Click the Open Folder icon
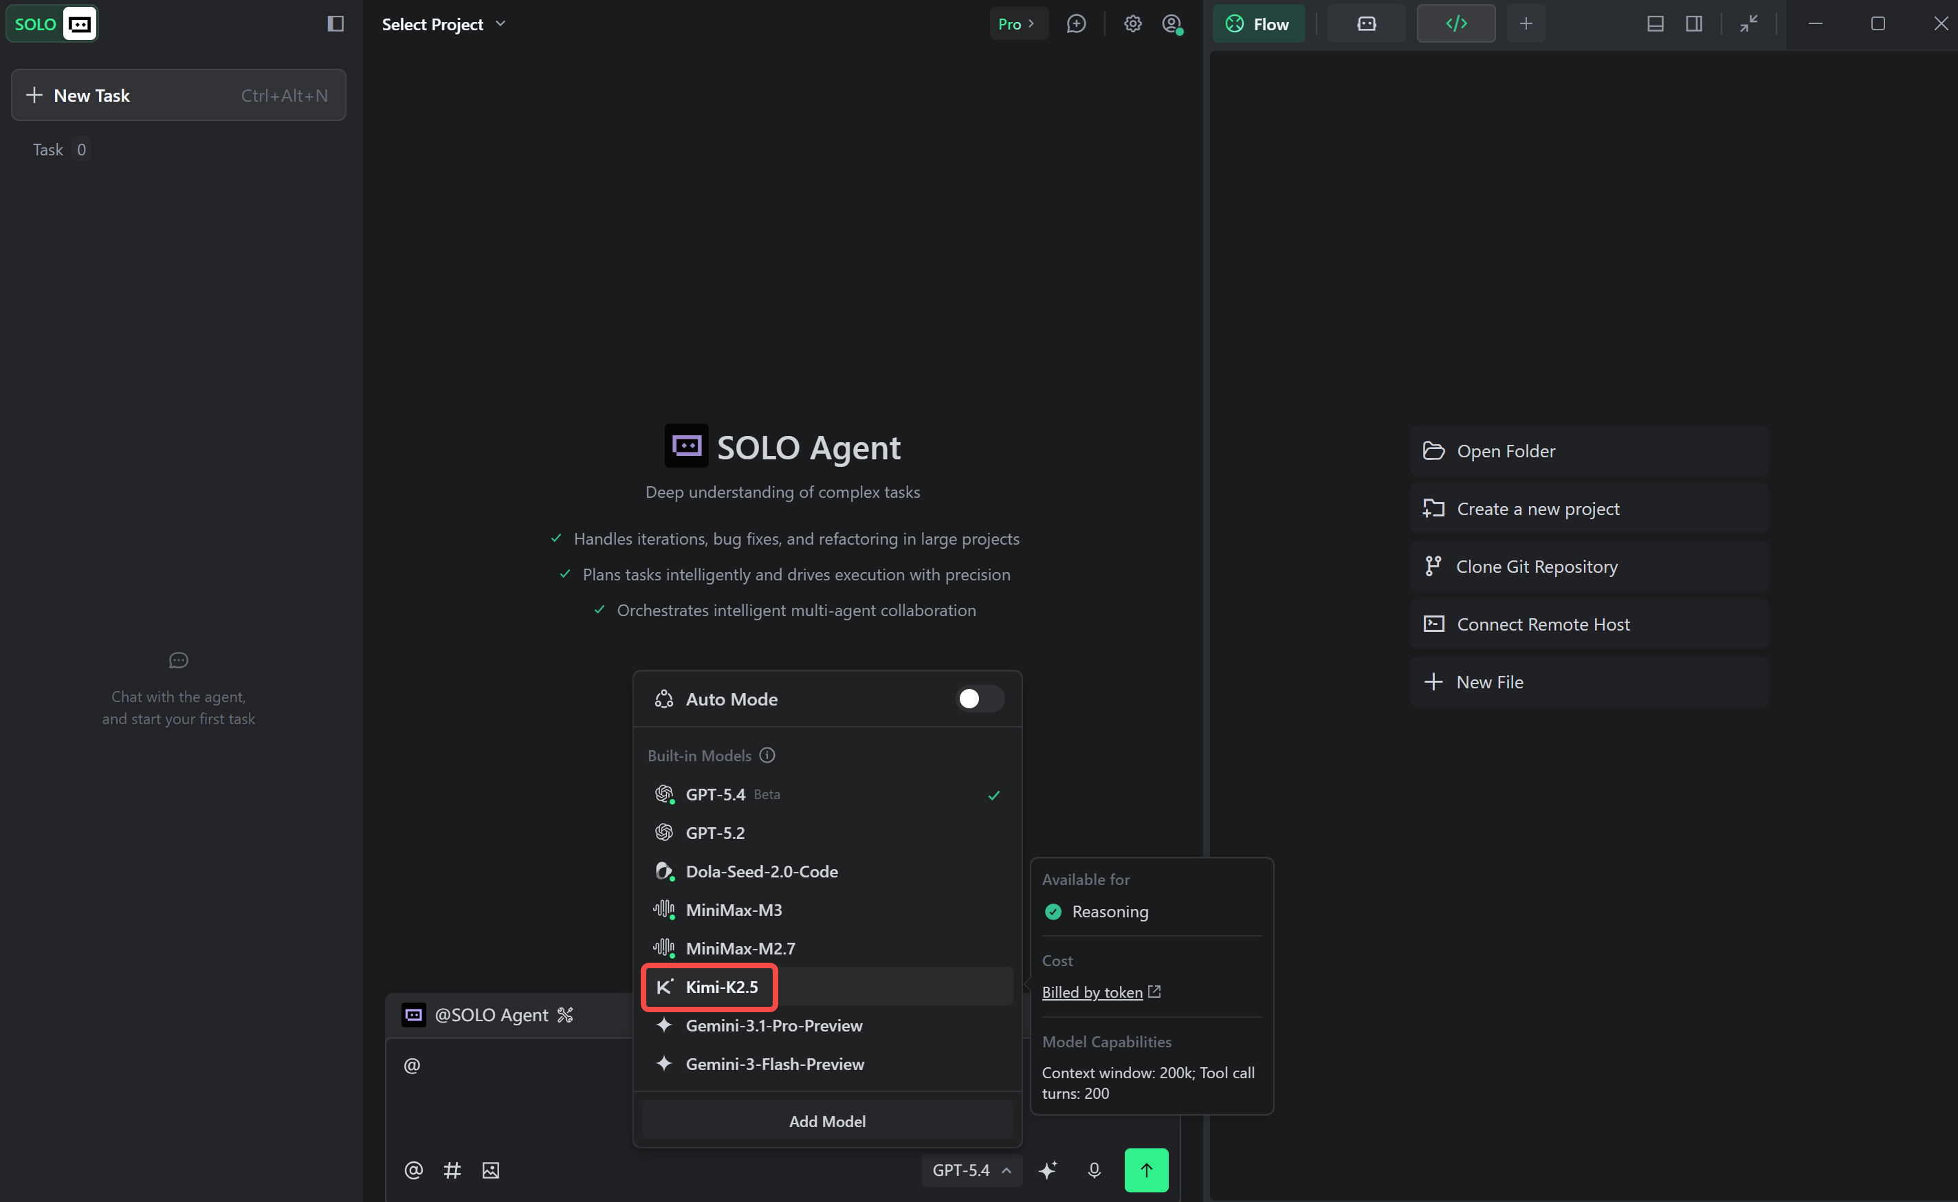1958x1202 pixels. click(x=1433, y=451)
